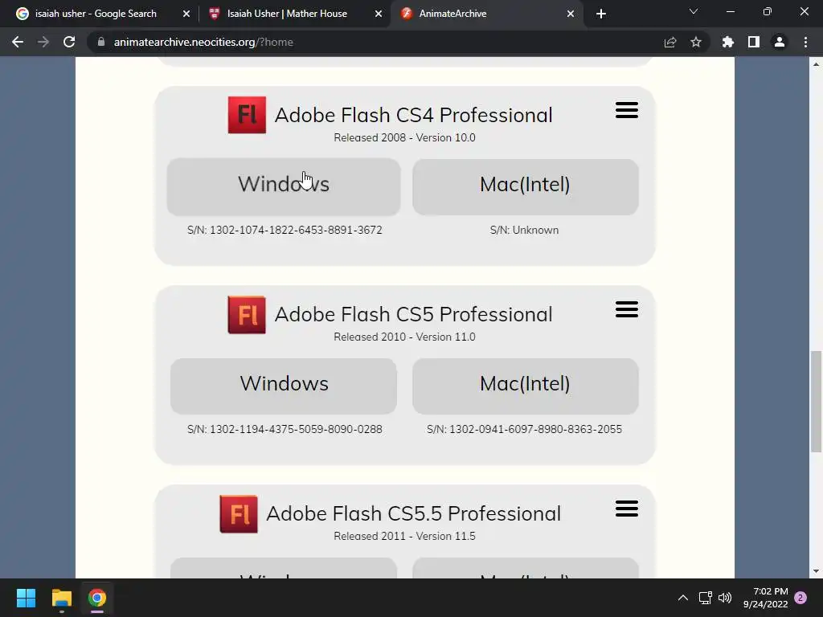This screenshot has width=823, height=617.
Task: Open File Explorer from taskbar
Action: pos(61,598)
